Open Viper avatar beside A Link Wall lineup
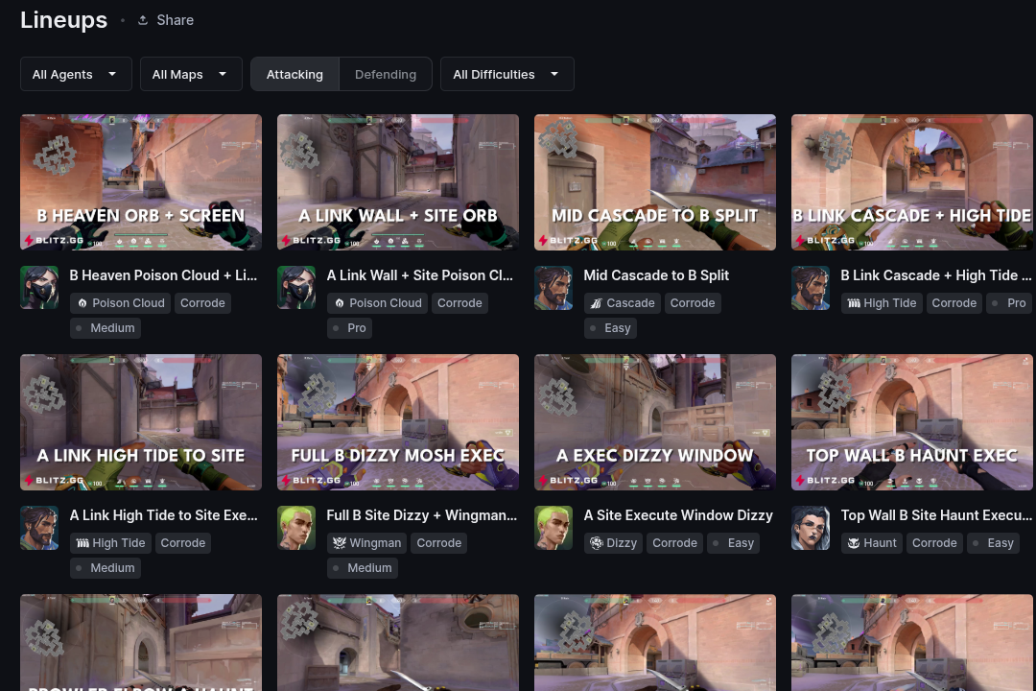Viewport: 1036px width, 691px height. 296,288
